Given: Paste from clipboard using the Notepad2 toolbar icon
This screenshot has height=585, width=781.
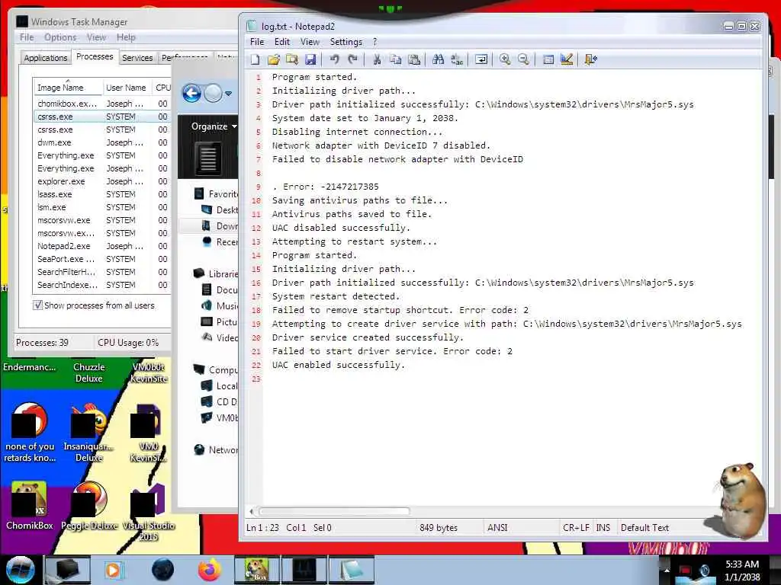Looking at the screenshot, I should pyautogui.click(x=414, y=59).
